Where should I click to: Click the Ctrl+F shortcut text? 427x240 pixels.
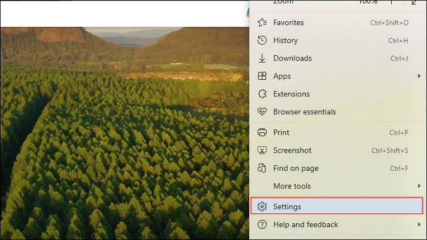coord(399,169)
